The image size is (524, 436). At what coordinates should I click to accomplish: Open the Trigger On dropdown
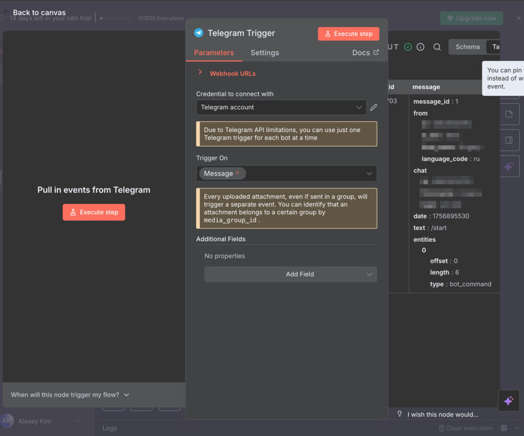click(x=368, y=174)
